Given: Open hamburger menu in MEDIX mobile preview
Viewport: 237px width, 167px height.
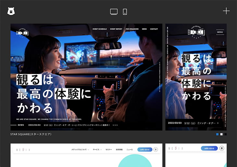Looking at the screenshot, I should tap(222, 148).
